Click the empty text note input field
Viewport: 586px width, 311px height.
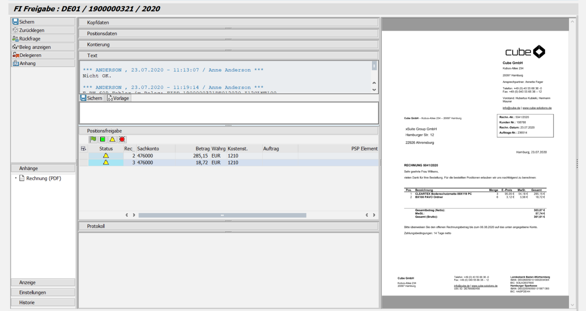228,113
